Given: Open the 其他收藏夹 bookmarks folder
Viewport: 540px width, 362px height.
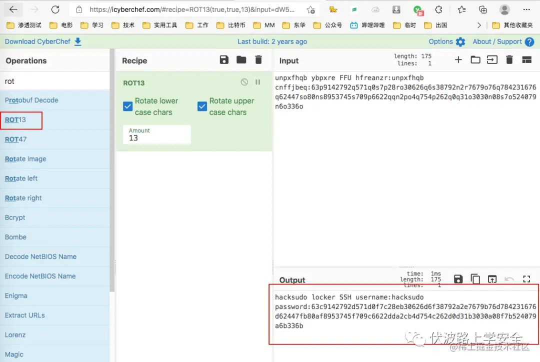Looking at the screenshot, I should (x=512, y=25).
